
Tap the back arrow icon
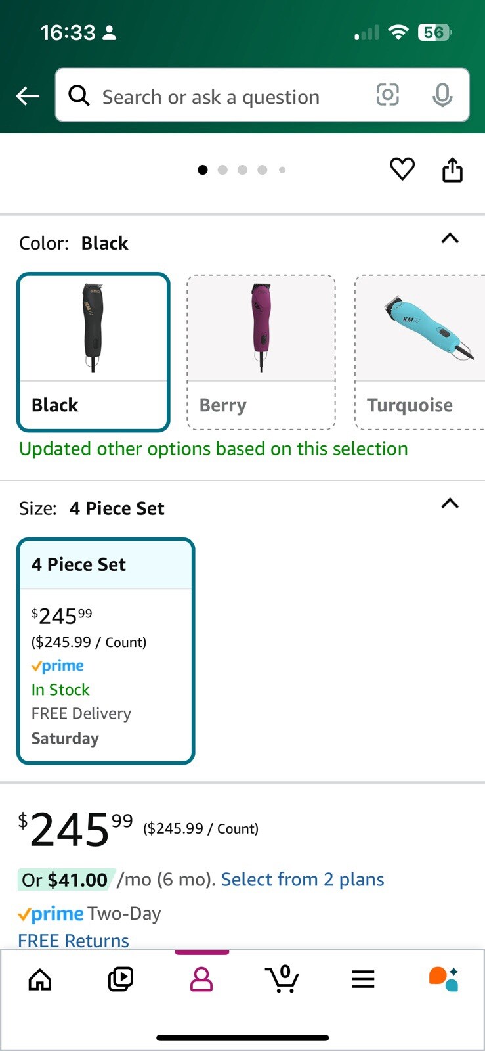28,96
